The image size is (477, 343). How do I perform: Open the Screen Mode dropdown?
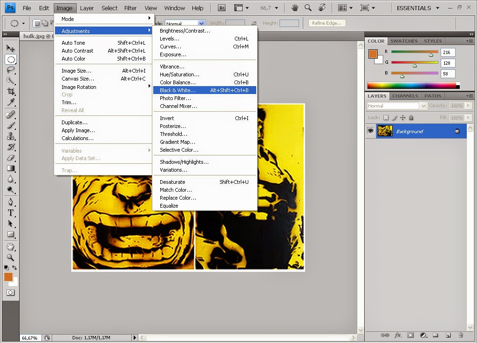[368, 8]
